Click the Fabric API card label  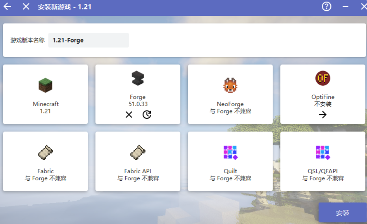(138, 171)
